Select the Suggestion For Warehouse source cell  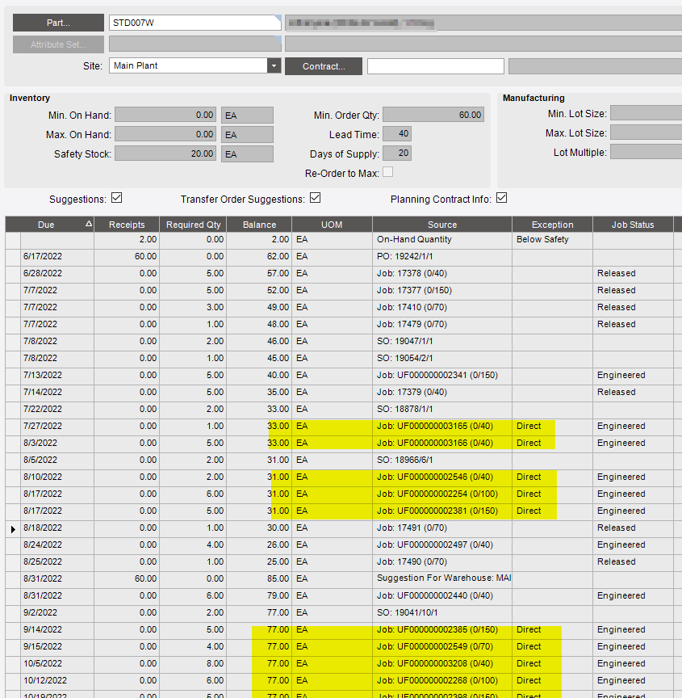coord(442,578)
